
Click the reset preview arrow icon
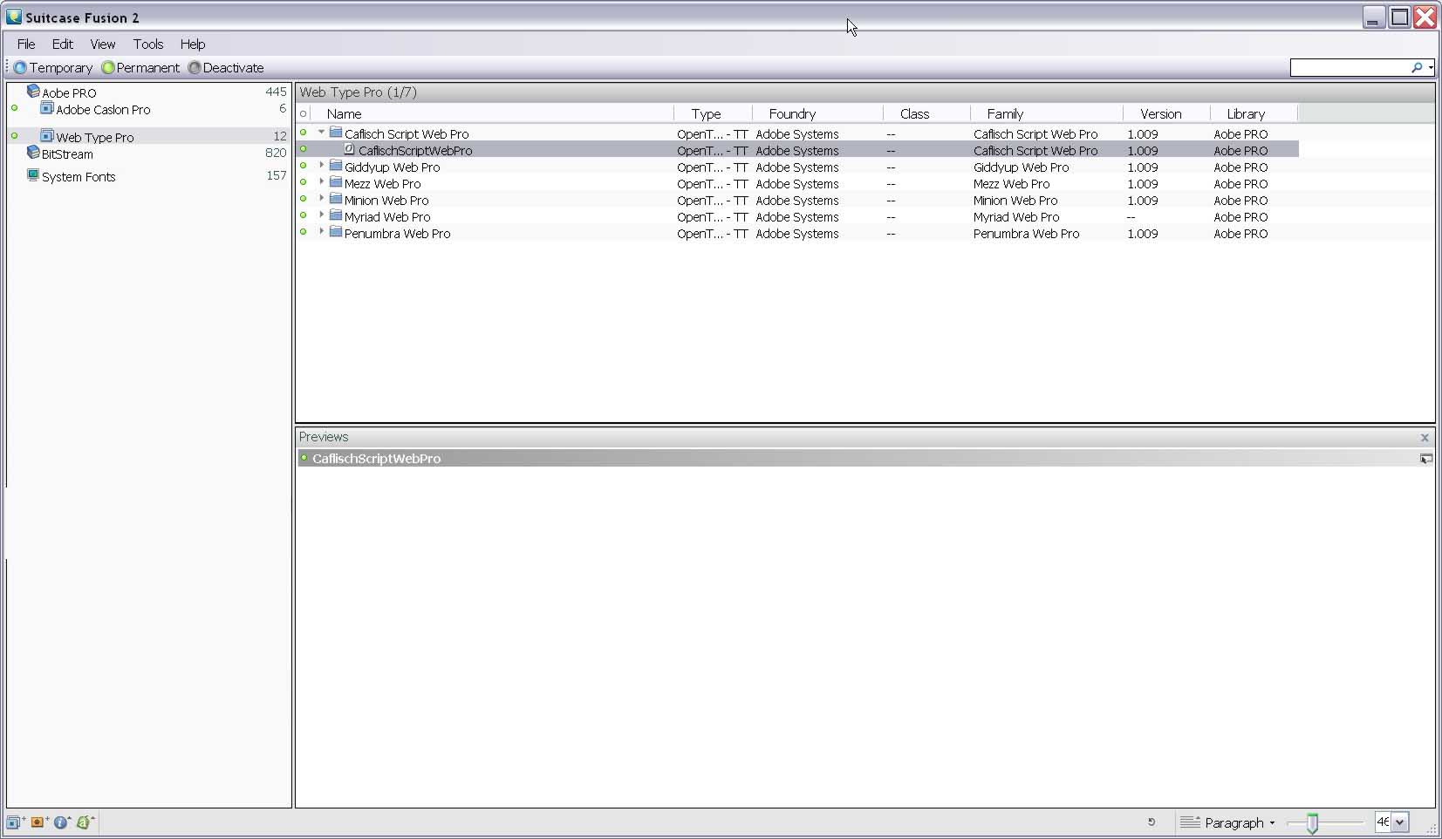click(1152, 822)
